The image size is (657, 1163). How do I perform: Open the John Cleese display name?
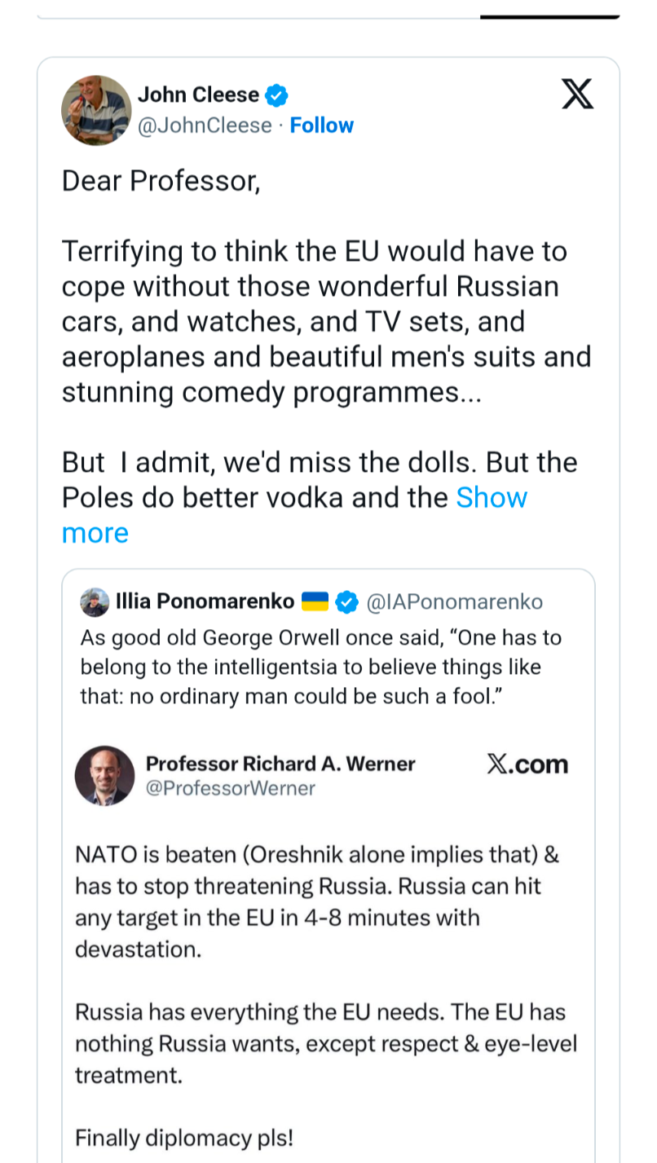[198, 95]
